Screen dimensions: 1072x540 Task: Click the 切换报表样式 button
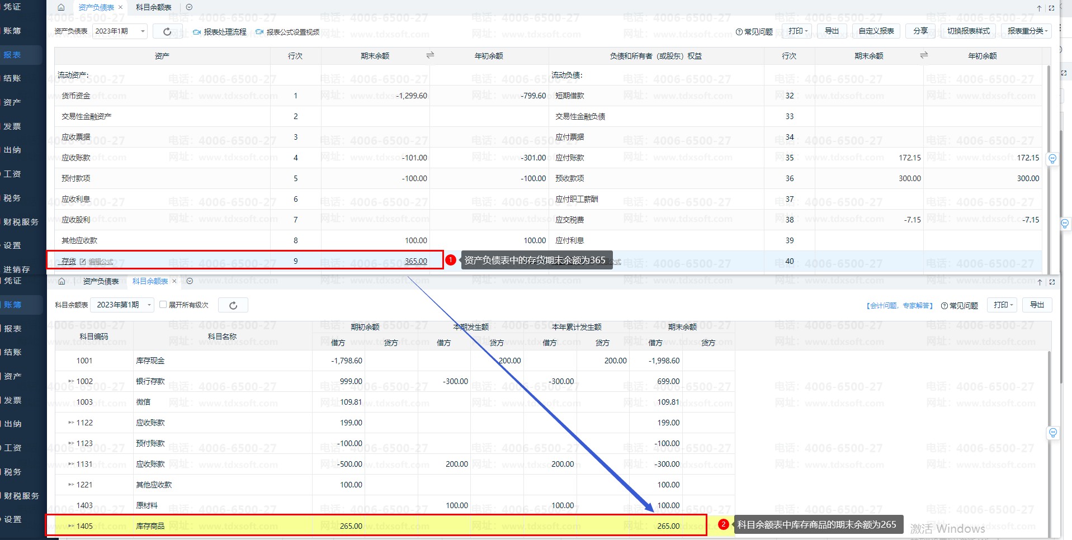coord(968,31)
